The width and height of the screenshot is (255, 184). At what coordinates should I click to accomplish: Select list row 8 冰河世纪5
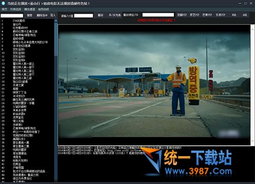27,46
